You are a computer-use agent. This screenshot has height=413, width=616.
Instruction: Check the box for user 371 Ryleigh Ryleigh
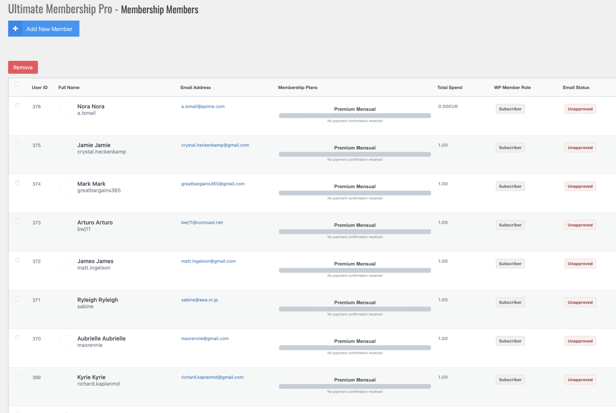[x=17, y=299]
